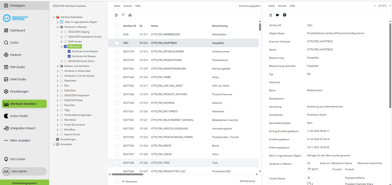Refresh the detail panel
This screenshot has height=185, width=392.
coord(271,15)
